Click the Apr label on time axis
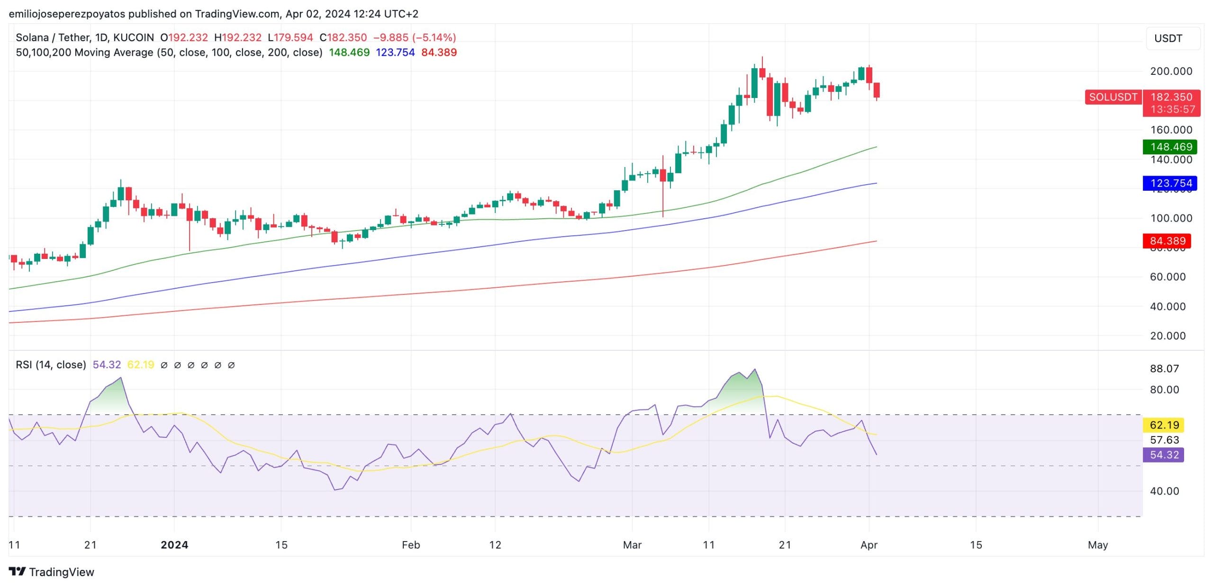Viewport: 1213px width, 587px height. [x=869, y=545]
